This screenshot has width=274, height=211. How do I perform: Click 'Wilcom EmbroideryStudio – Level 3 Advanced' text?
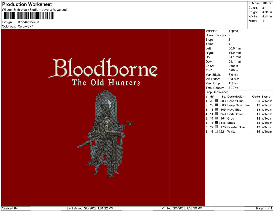tap(34, 10)
